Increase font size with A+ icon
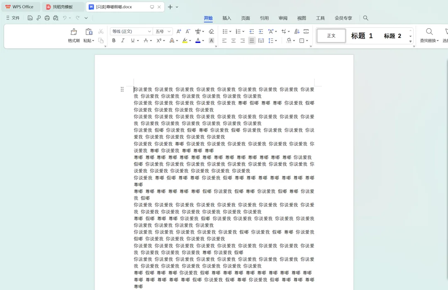 point(179,32)
